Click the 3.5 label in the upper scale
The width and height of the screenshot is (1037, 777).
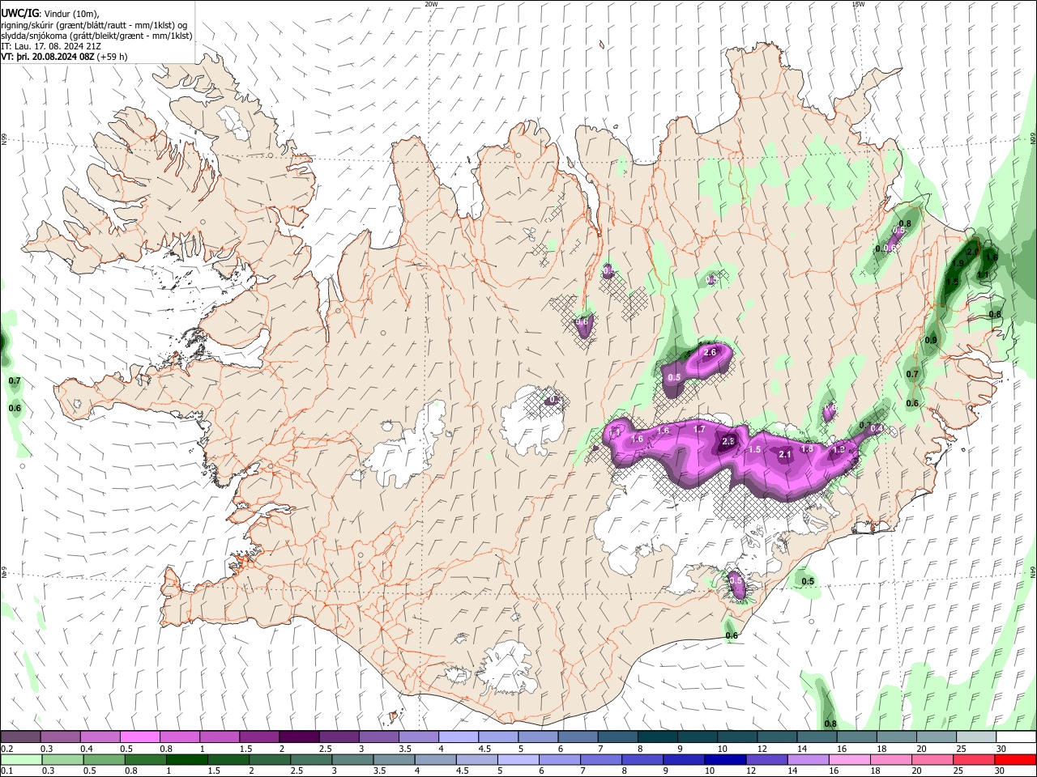405,749
